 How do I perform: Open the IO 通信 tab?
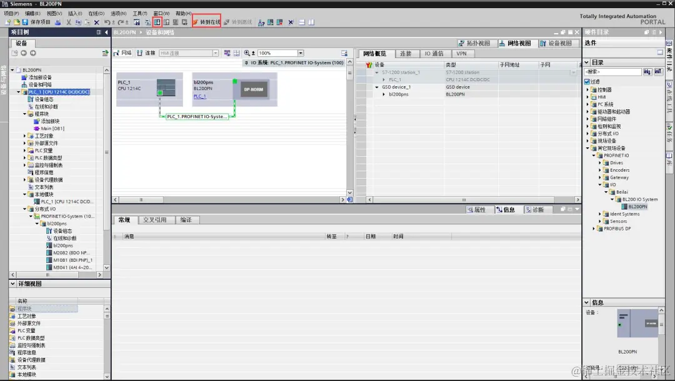click(434, 53)
